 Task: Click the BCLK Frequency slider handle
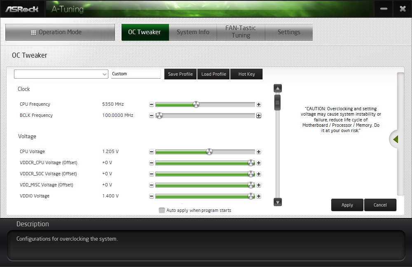[x=159, y=116]
